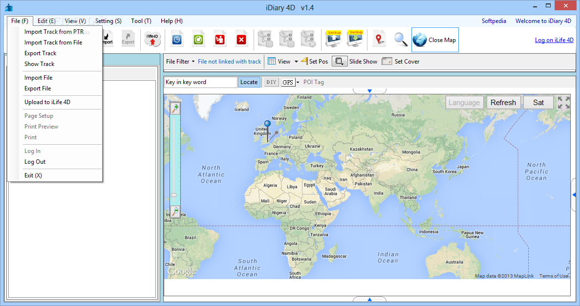
Task: Click the map Refresh button
Action: (503, 103)
